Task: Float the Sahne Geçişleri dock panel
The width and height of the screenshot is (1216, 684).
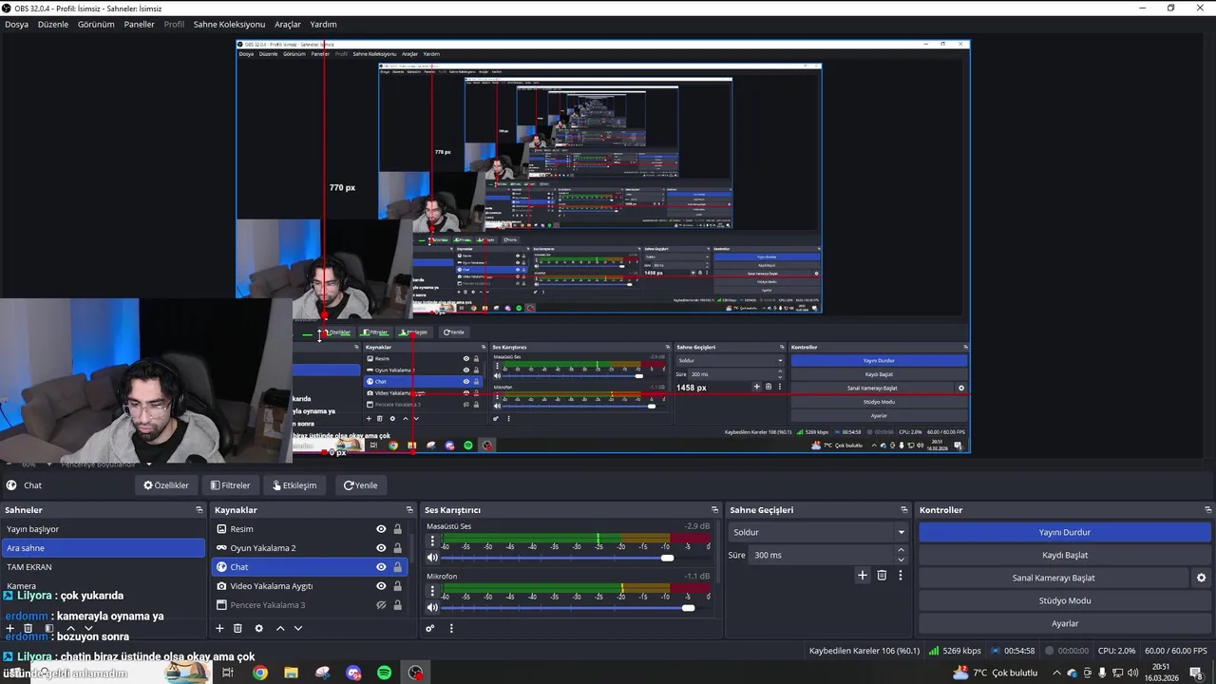Action: 903,510
